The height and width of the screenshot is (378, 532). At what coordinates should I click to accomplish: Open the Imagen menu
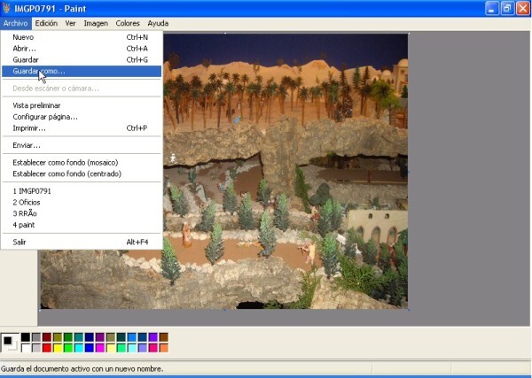tap(96, 23)
